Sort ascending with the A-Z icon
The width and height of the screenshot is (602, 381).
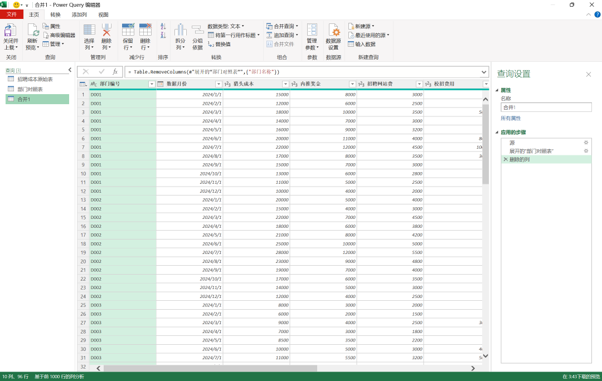pos(163,26)
